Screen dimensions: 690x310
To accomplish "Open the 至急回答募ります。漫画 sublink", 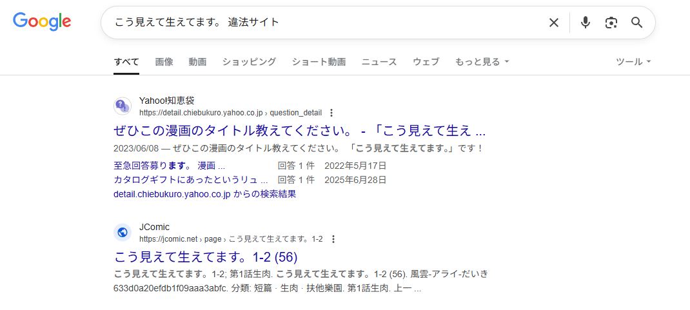I will click(169, 166).
